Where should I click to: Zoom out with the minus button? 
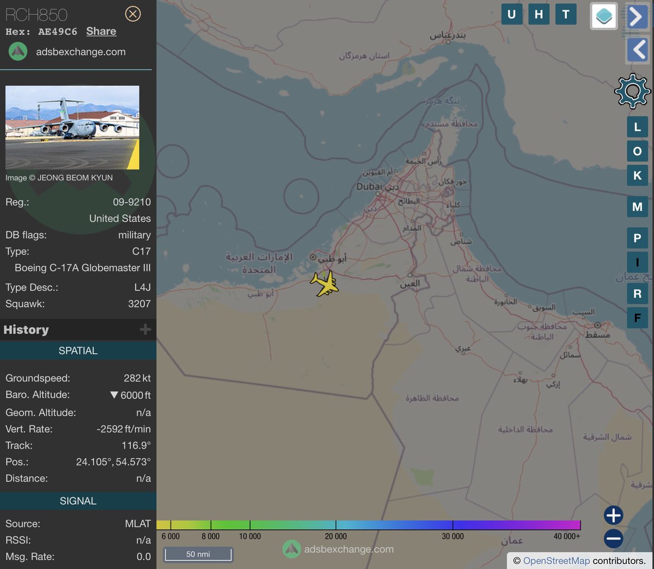pos(613,538)
